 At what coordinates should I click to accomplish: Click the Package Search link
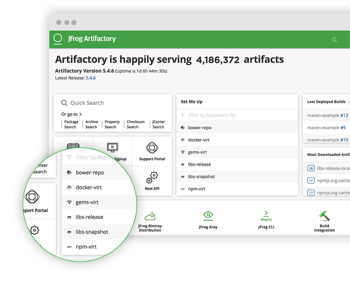click(x=71, y=124)
